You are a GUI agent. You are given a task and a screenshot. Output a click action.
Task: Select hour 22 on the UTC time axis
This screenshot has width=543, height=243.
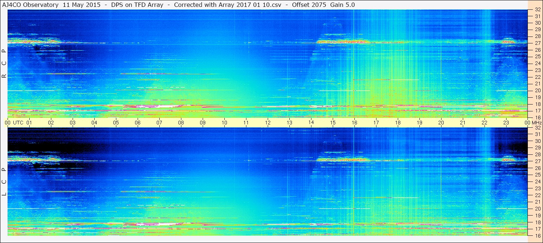point(484,123)
